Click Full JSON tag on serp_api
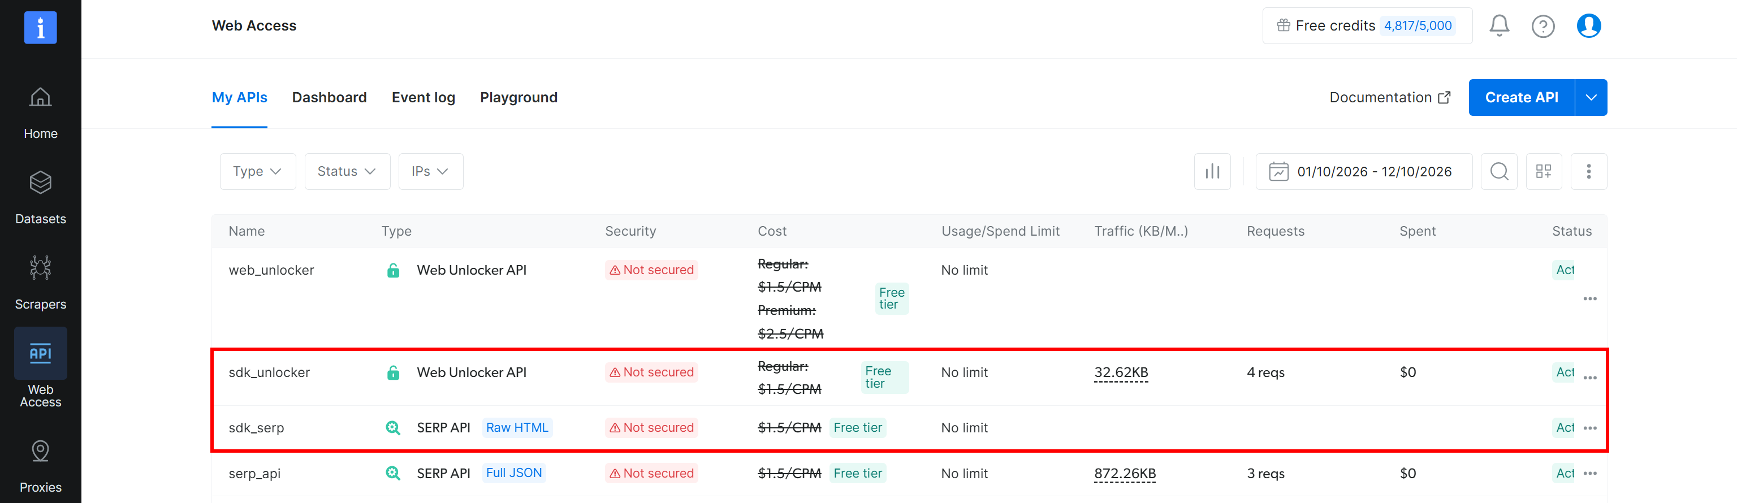The image size is (1737, 503). (514, 472)
